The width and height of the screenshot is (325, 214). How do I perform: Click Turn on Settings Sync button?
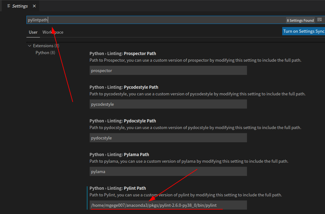coord(304,31)
